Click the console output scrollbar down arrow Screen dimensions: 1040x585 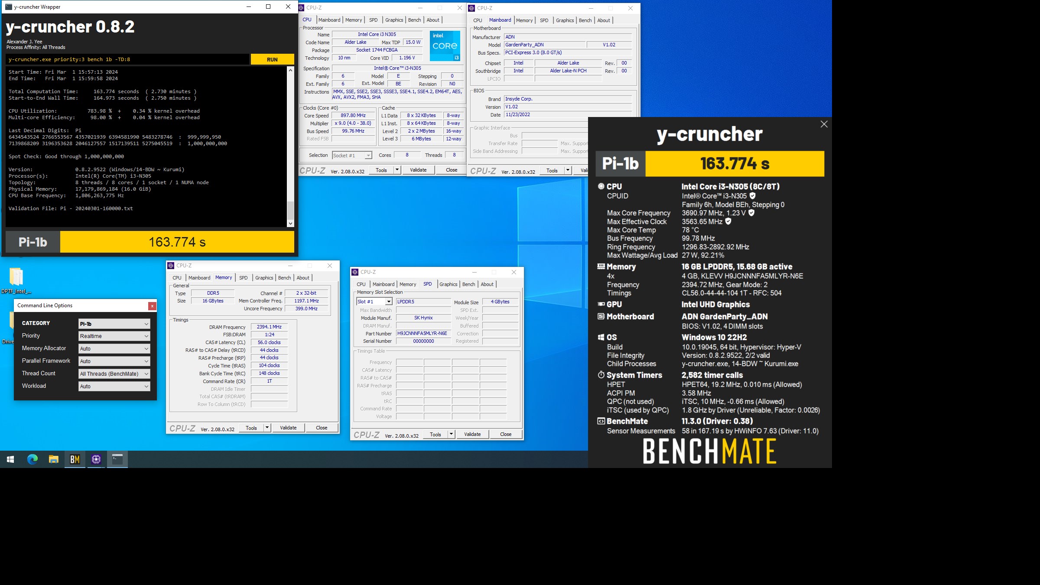pyautogui.click(x=290, y=224)
